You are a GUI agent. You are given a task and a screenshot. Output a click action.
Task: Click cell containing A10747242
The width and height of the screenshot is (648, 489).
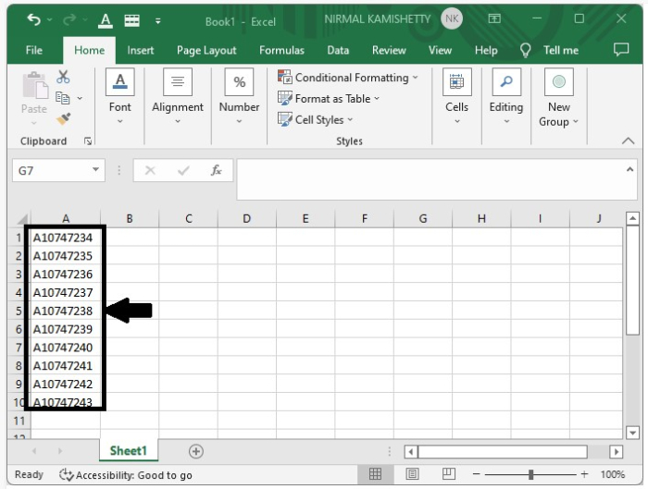(x=66, y=385)
